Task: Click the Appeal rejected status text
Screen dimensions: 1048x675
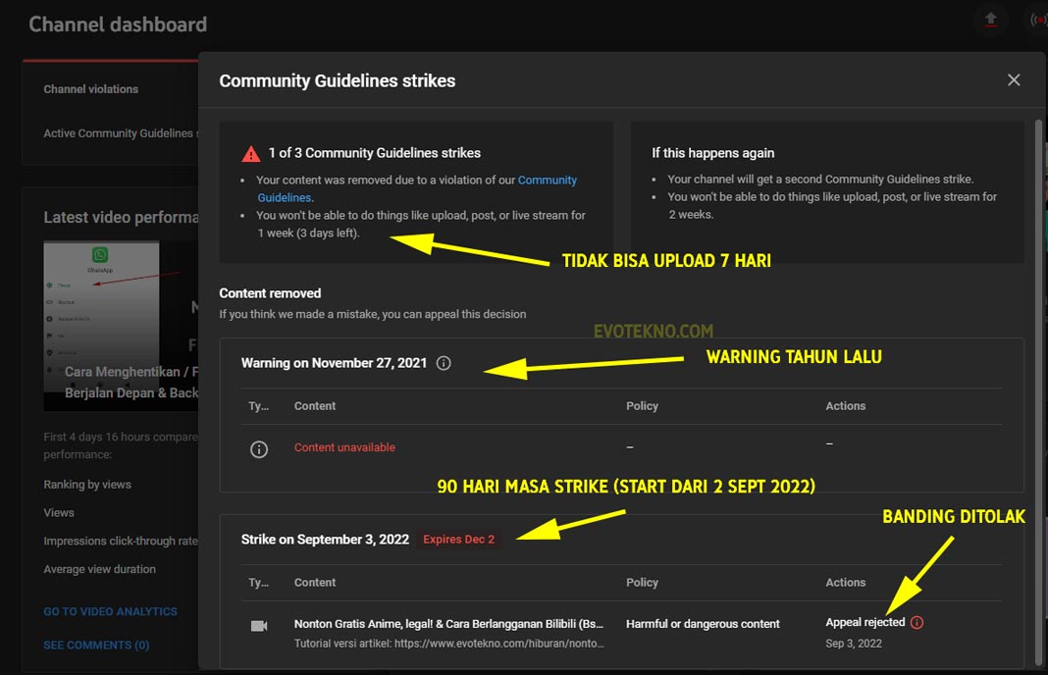Action: pyautogui.click(x=865, y=623)
